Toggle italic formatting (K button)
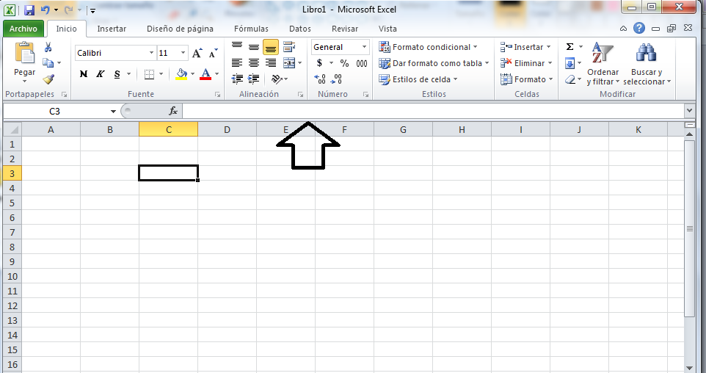Viewport: 706px width, 373px height. [x=100, y=74]
